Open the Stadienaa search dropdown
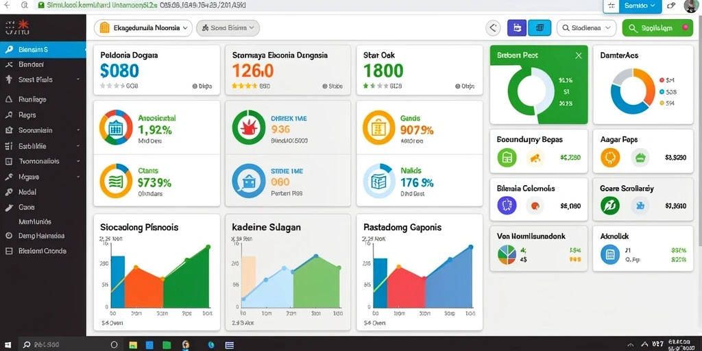The width and height of the screenshot is (702, 351). pos(586,27)
